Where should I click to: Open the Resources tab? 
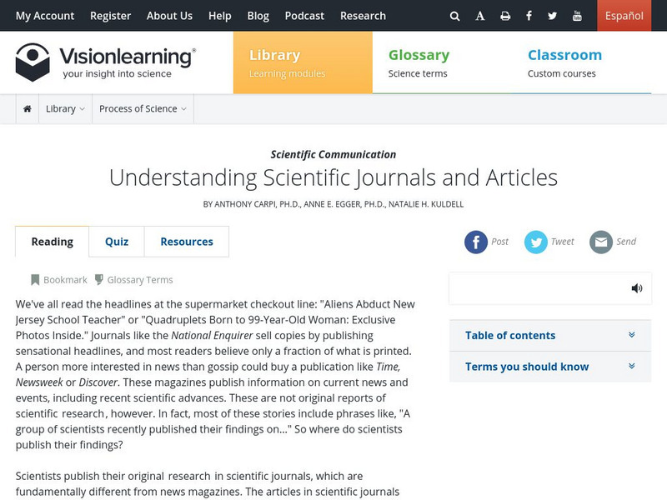tap(186, 242)
